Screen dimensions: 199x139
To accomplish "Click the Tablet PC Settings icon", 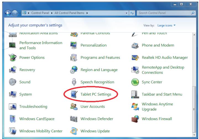I will coord(74,94).
